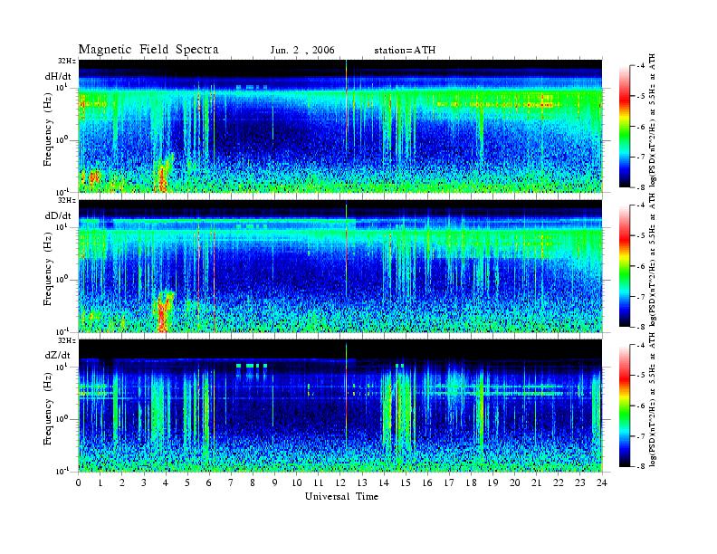The width and height of the screenshot is (717, 554).
Task: Click the "32Hz" tick label above dD/dt
Action: [x=67, y=200]
